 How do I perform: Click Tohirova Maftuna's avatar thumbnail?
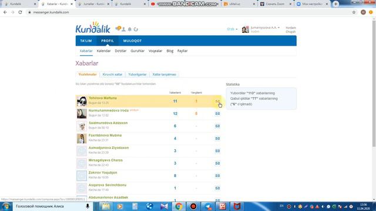click(82, 101)
